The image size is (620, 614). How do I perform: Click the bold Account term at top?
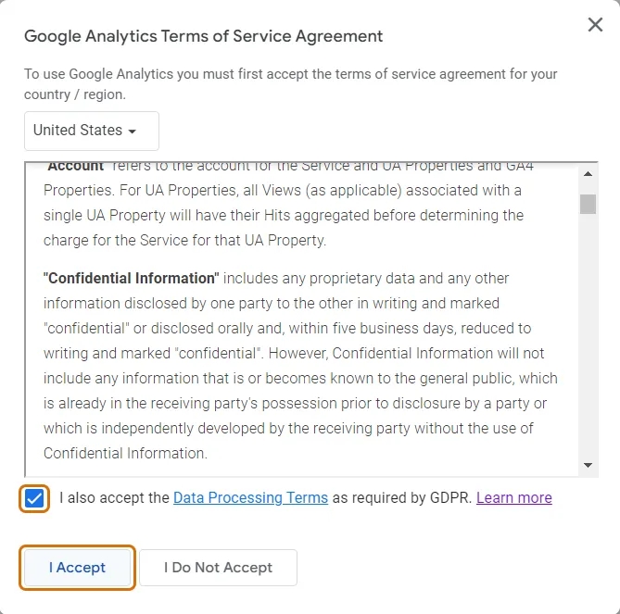(75, 167)
